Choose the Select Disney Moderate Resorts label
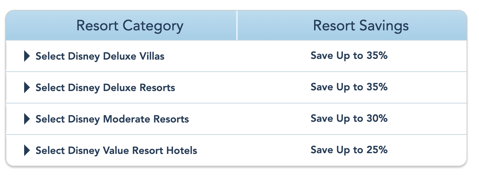 112,119
